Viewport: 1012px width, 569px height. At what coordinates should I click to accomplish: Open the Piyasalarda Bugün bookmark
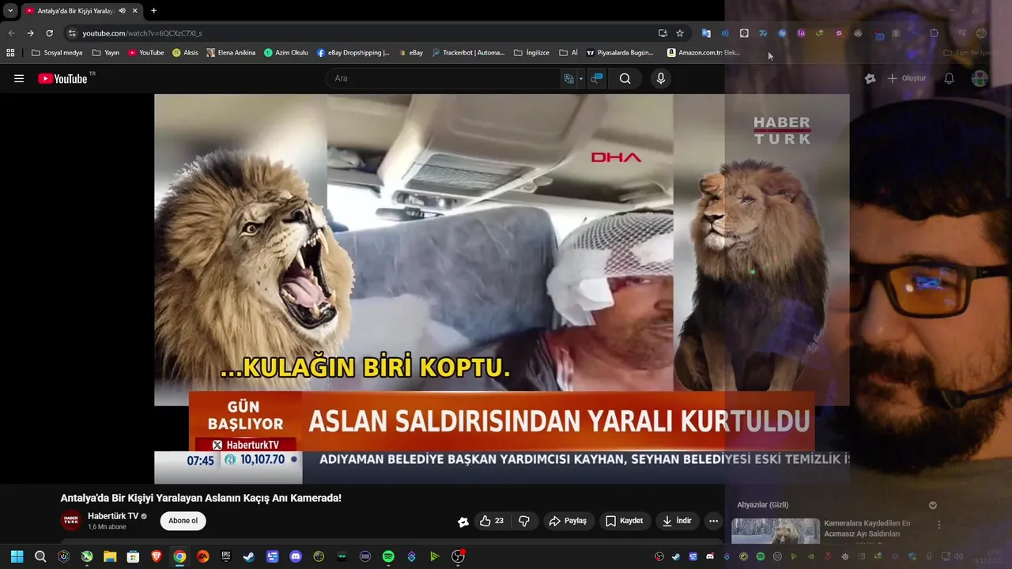(x=620, y=53)
